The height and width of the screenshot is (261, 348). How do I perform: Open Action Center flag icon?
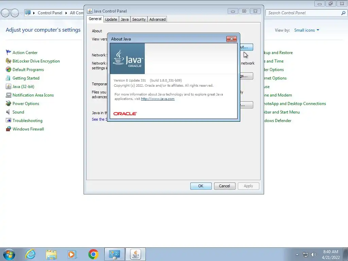[8, 52]
